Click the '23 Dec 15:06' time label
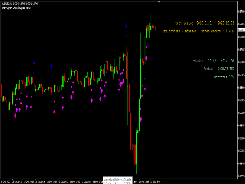The height and width of the screenshot is (184, 245). (98, 182)
